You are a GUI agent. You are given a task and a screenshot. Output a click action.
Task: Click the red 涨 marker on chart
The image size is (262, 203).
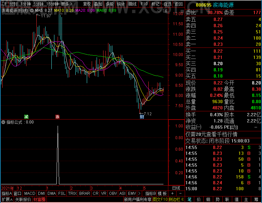[57, 117]
